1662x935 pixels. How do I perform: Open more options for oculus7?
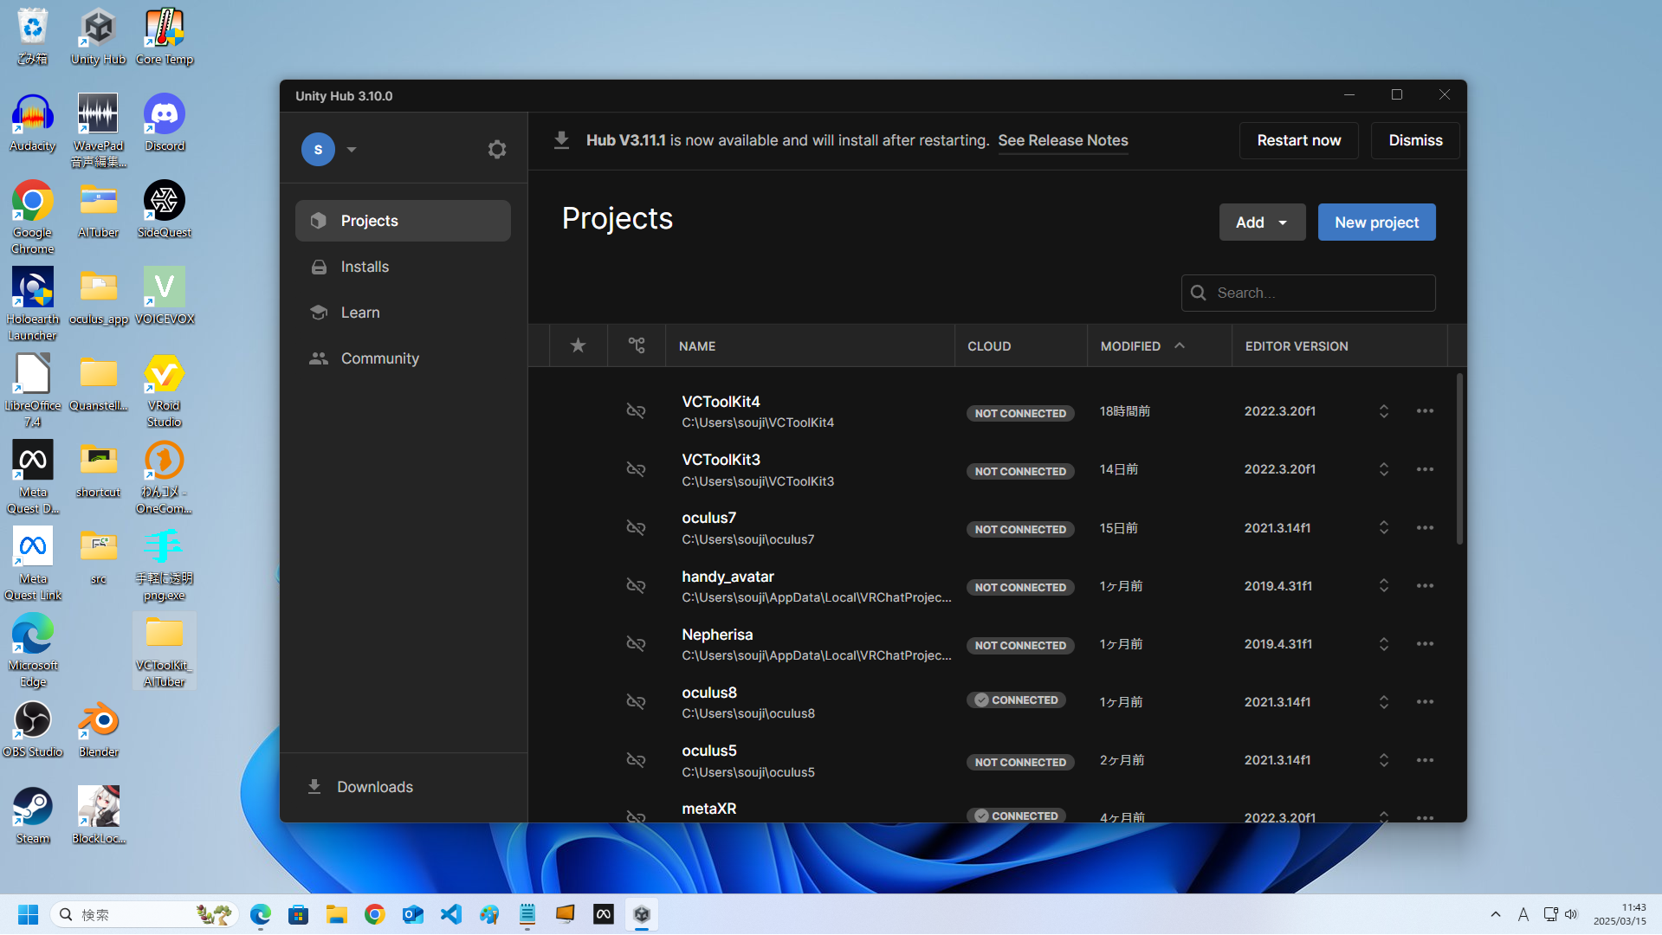(x=1425, y=527)
